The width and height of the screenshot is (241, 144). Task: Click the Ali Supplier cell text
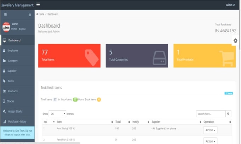tap(164, 128)
